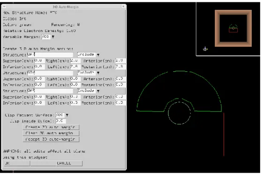The image size is (264, 175).
Task: Click the Left(cm) field showing 2.8
Action: 75,67
